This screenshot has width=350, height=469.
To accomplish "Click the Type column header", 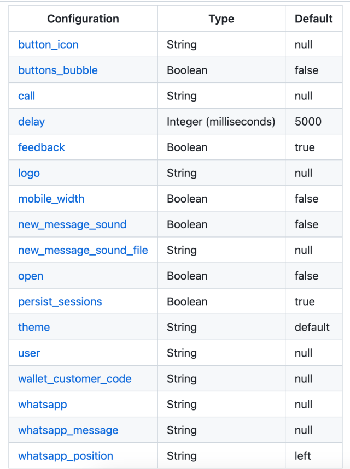I will [x=221, y=19].
